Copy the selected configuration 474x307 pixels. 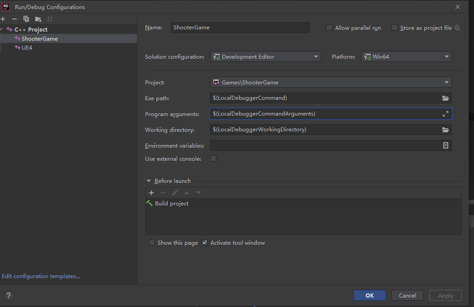26,19
